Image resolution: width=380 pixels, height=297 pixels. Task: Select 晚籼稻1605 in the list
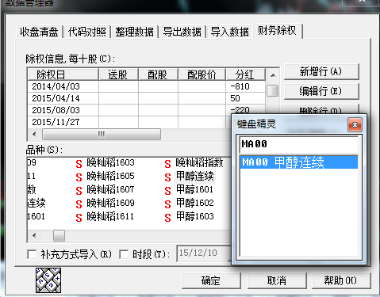tap(110, 176)
